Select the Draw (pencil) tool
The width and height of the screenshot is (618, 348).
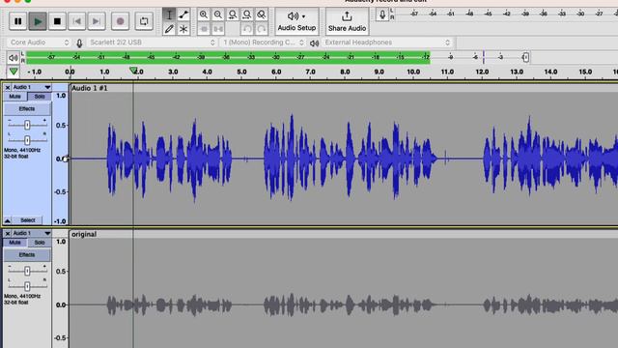point(169,29)
